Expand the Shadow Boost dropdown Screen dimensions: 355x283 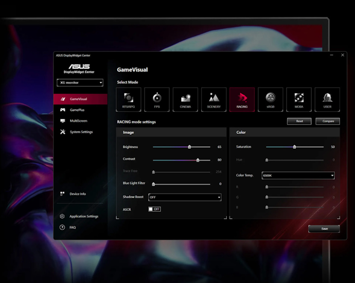185,197
